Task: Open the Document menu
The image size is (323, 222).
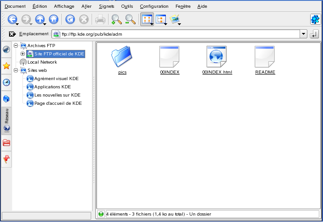Action: [x=15, y=6]
